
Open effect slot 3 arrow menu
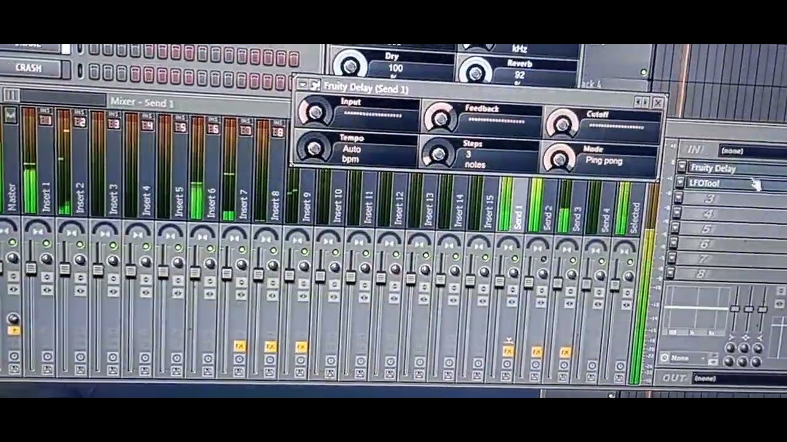(x=678, y=197)
